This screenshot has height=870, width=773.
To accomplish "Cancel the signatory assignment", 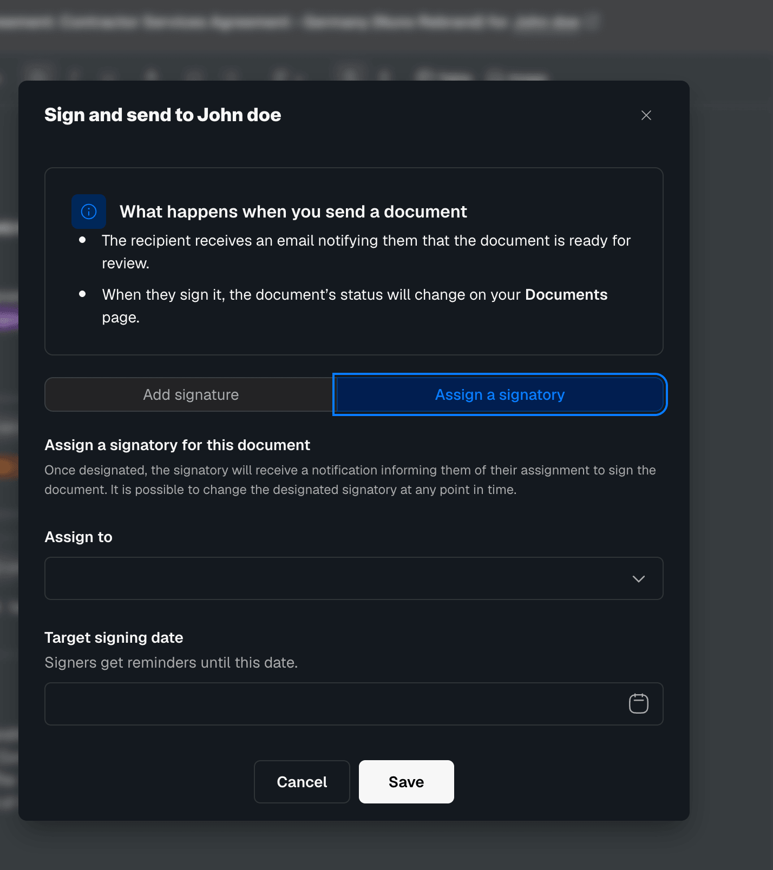I will pyautogui.click(x=302, y=782).
